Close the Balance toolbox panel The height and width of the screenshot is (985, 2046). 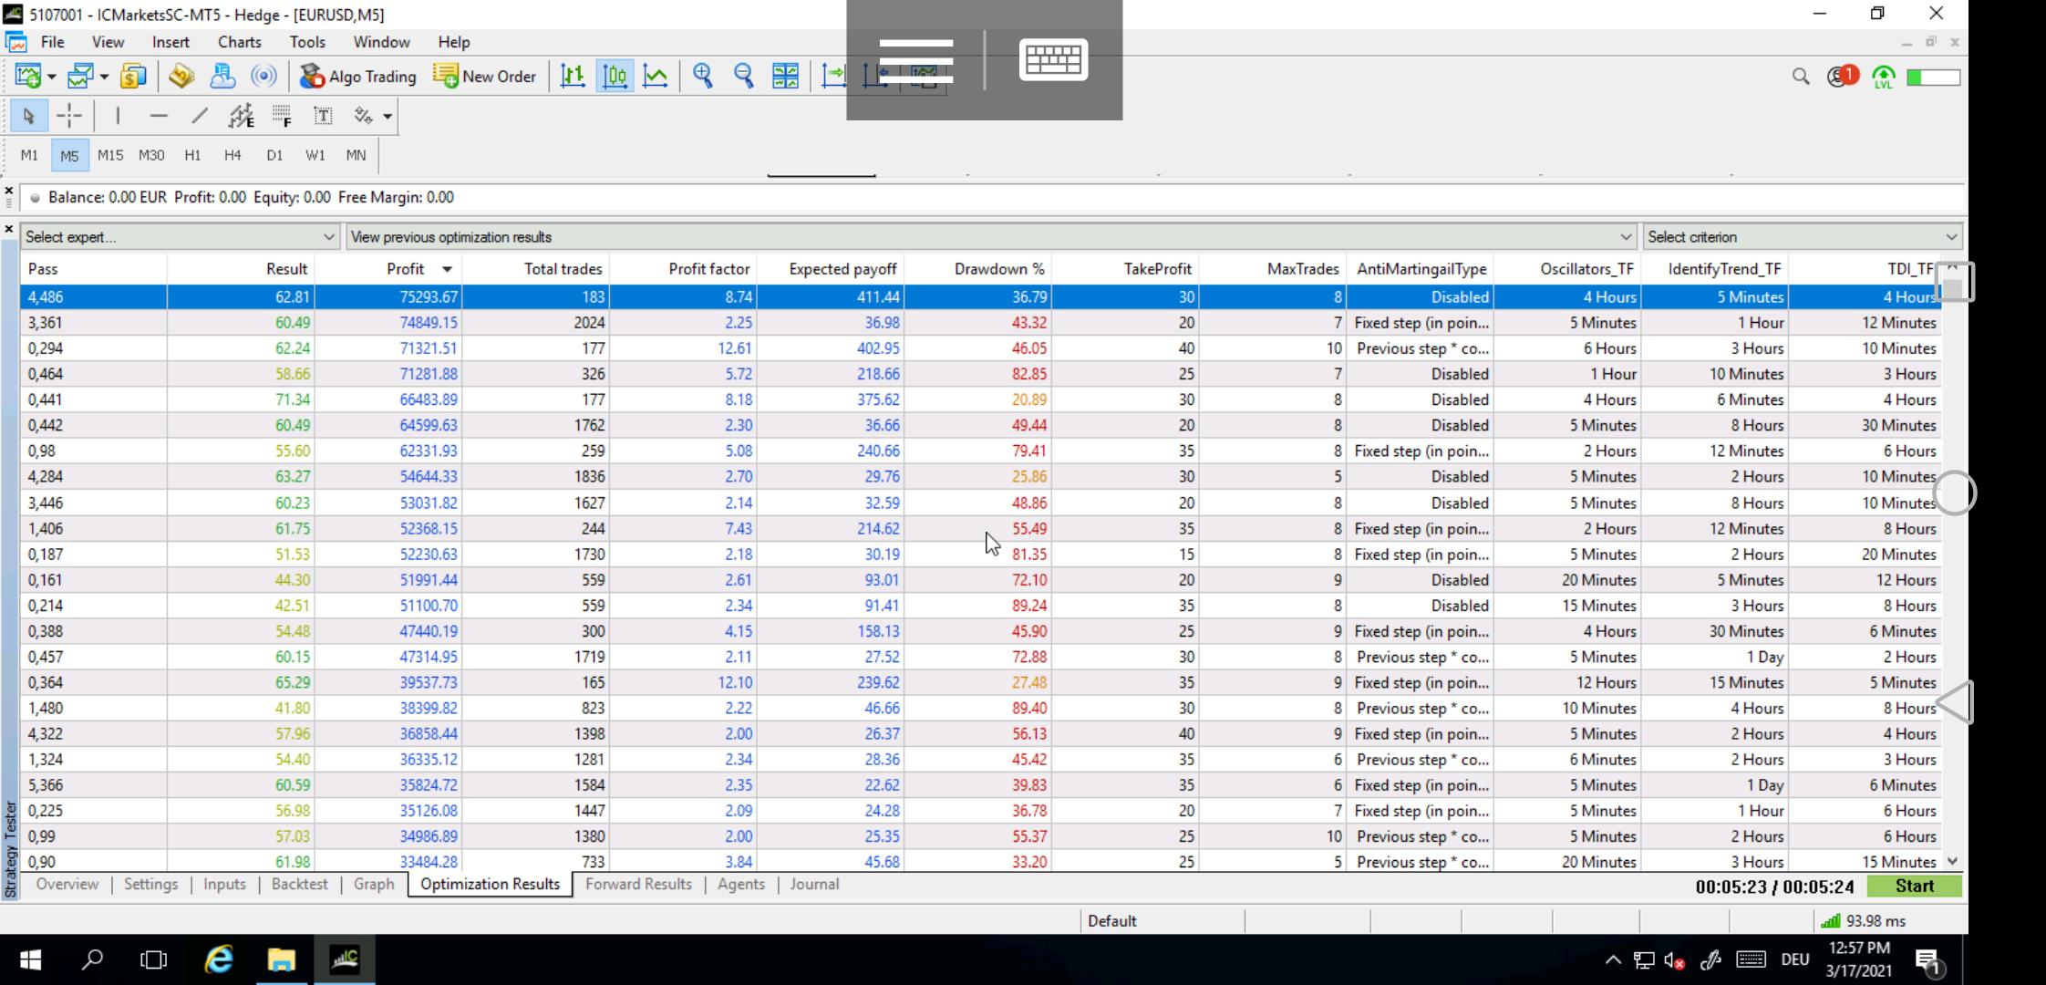(9, 191)
